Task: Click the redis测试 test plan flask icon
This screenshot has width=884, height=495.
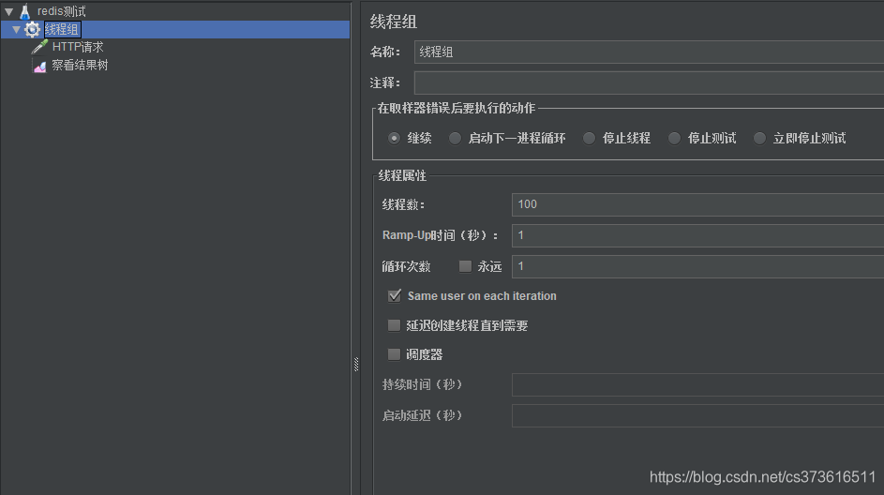Action: coord(24,11)
